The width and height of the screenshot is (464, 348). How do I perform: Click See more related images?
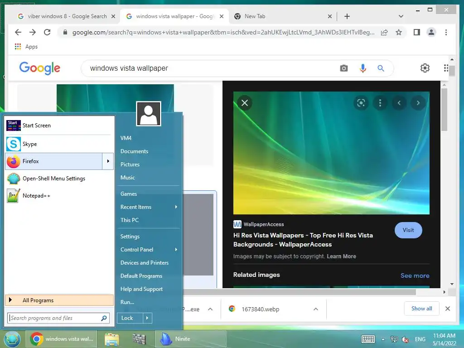pyautogui.click(x=415, y=275)
